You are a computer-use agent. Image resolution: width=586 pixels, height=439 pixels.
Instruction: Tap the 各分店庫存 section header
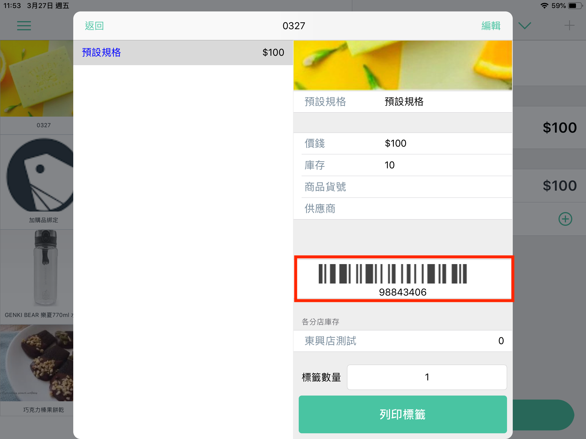click(x=320, y=322)
